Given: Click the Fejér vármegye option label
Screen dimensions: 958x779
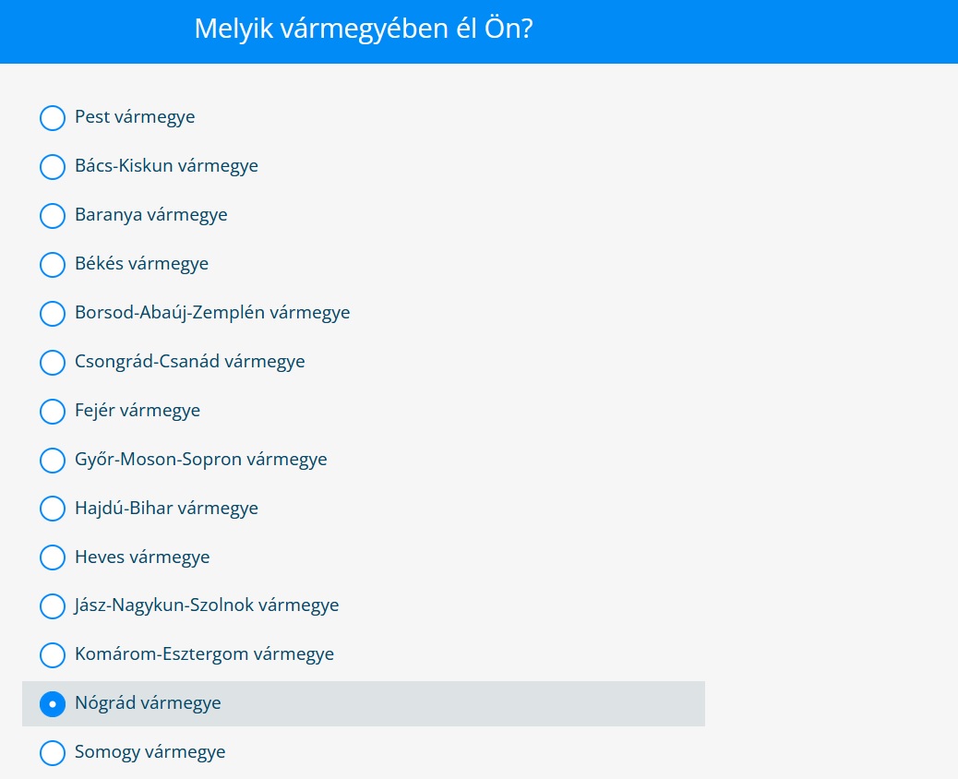Looking at the screenshot, I should pos(138,411).
